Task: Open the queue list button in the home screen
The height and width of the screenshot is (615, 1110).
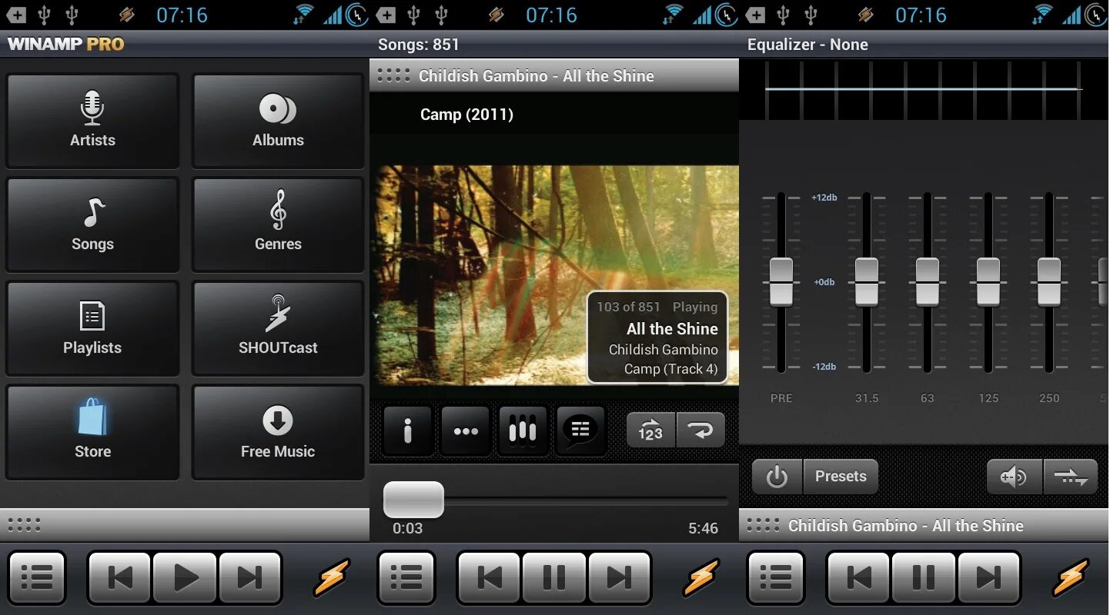Action: (37, 577)
